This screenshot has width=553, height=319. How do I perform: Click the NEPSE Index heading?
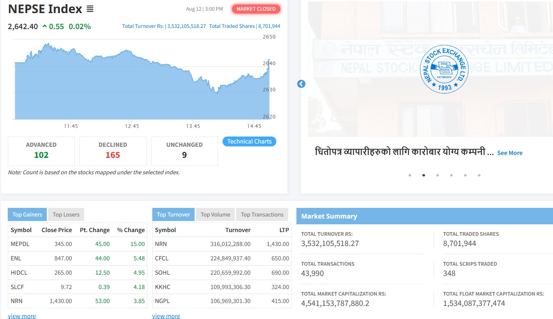coord(45,9)
